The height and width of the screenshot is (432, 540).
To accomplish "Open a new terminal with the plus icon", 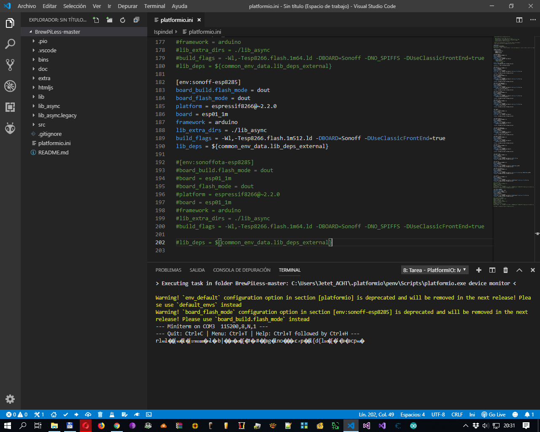I will tap(478, 270).
